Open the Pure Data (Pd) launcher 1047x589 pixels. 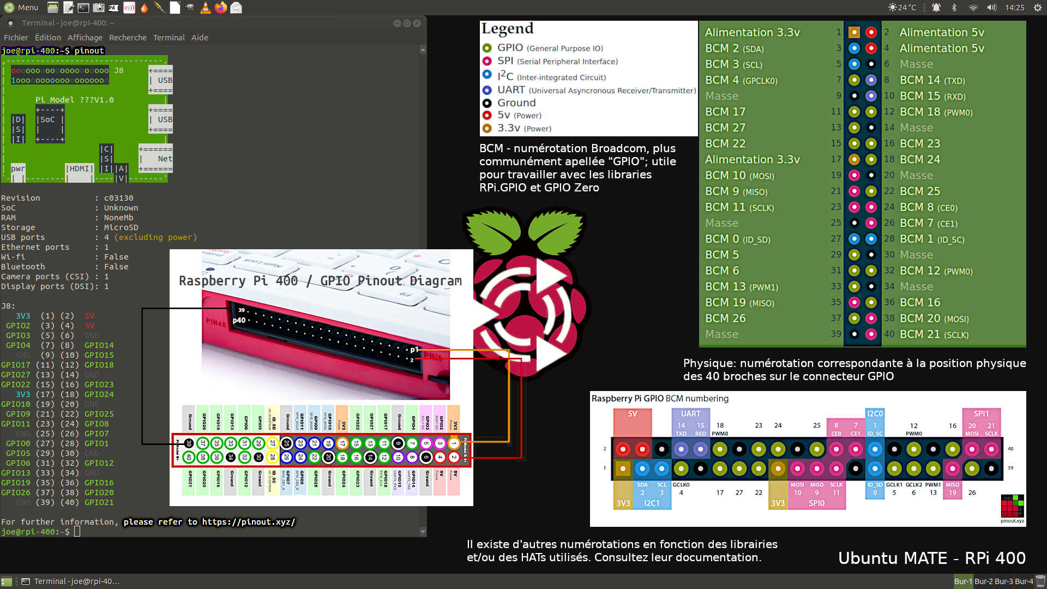tap(113, 8)
